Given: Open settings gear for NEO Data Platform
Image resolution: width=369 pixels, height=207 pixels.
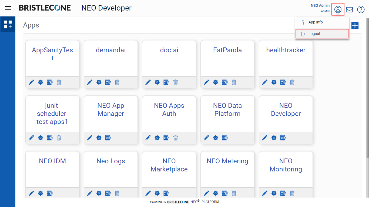Looking at the screenshot, I should pos(216,138).
